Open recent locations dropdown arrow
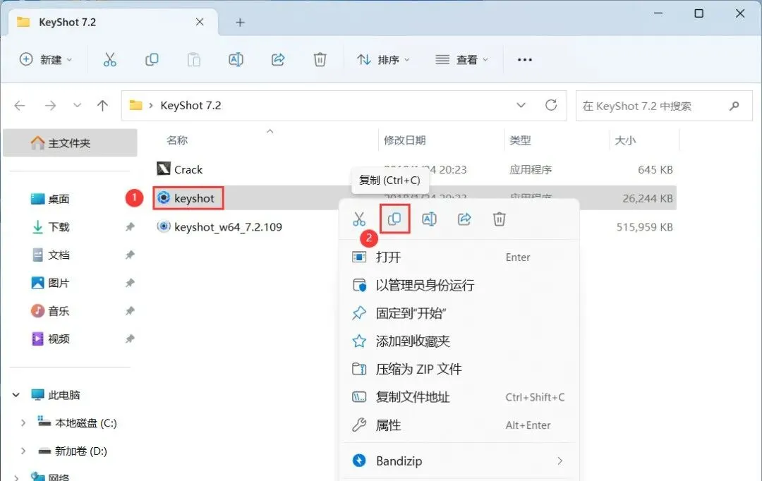The height and width of the screenshot is (481, 762). 77,105
